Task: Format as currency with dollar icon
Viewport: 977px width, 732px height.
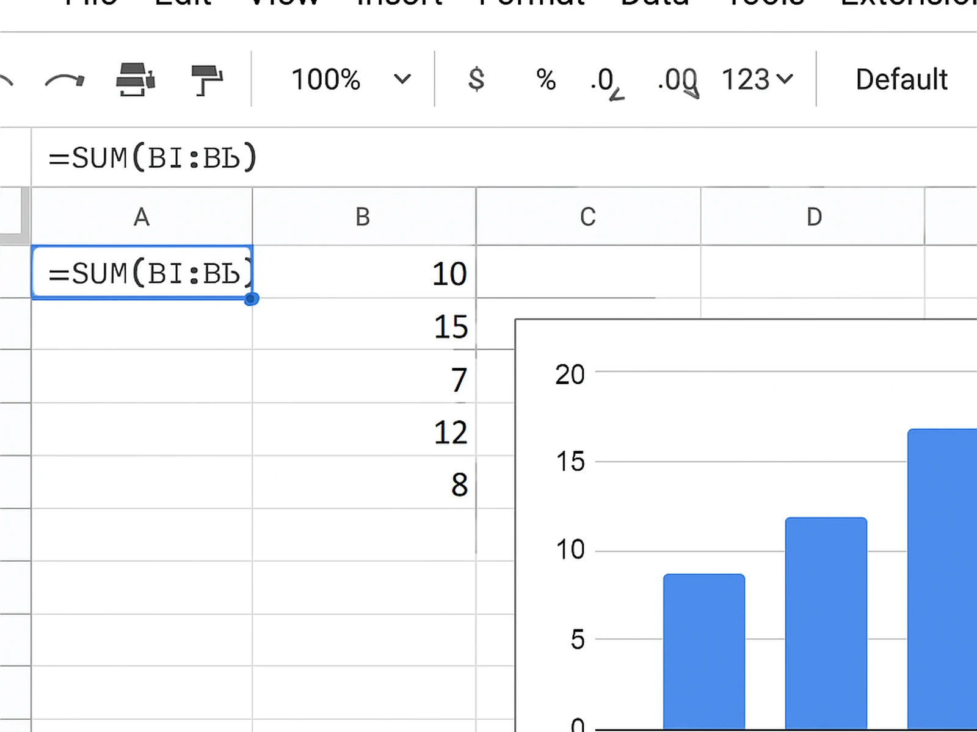Action: 476,80
